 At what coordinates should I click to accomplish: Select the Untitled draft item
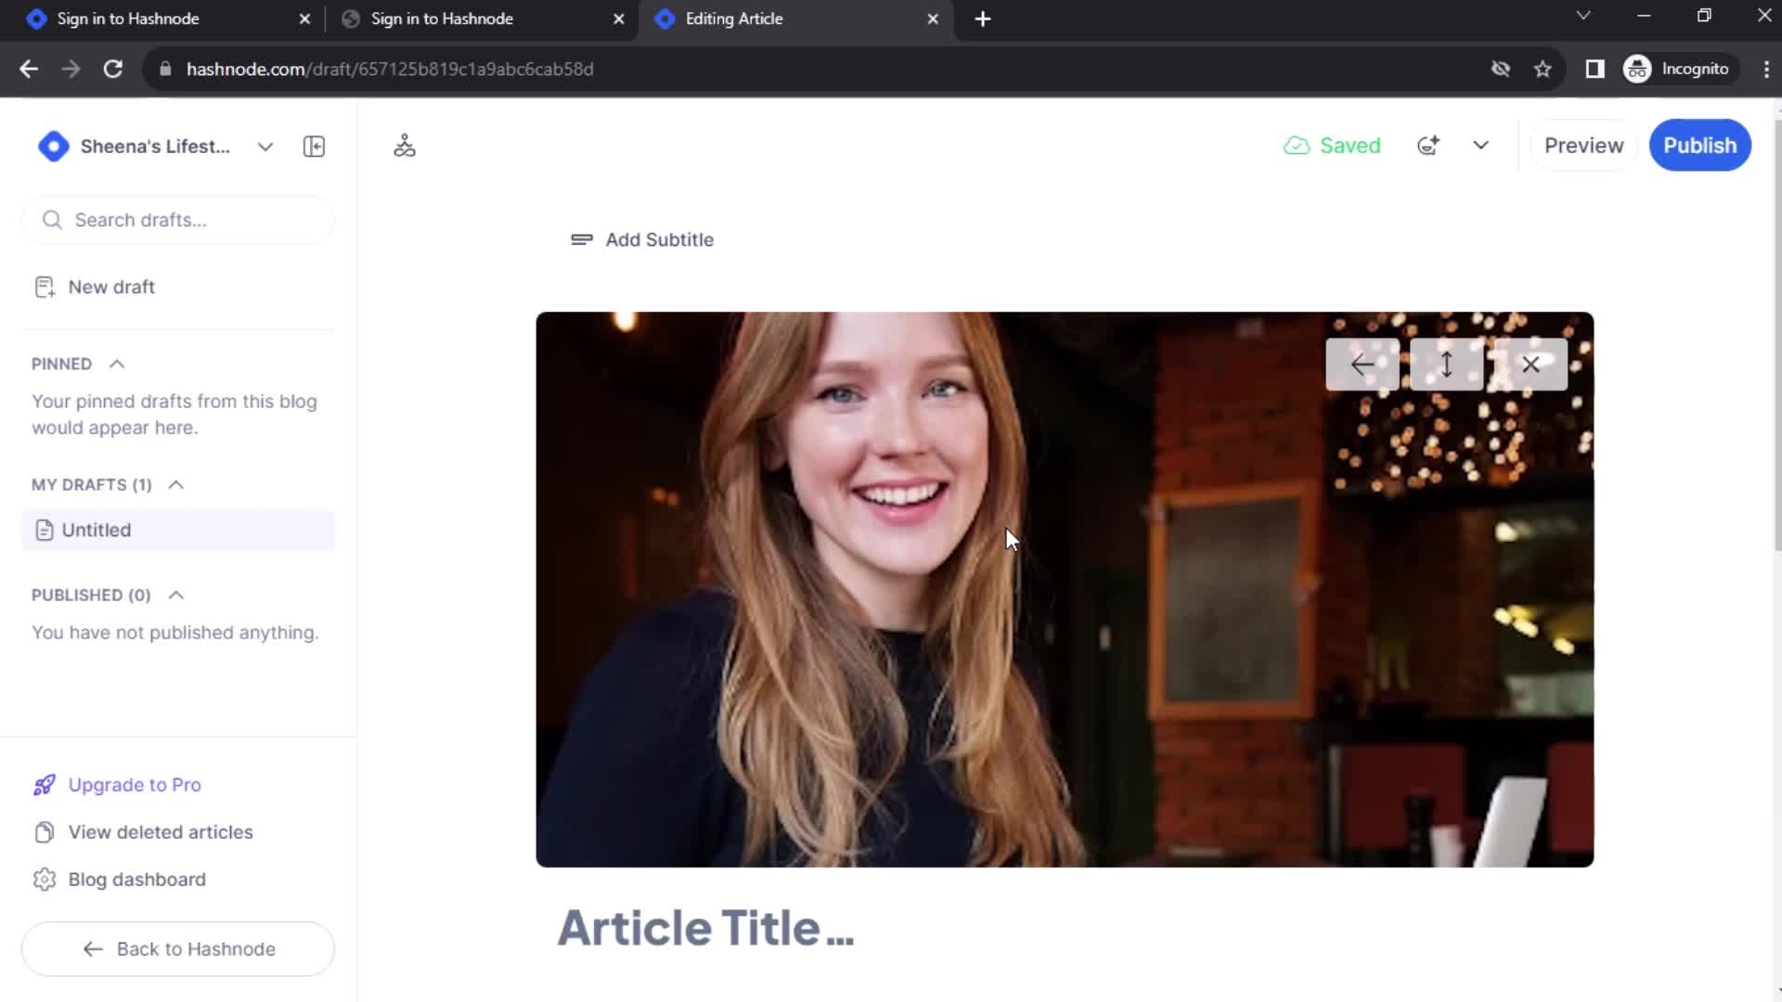coord(96,530)
